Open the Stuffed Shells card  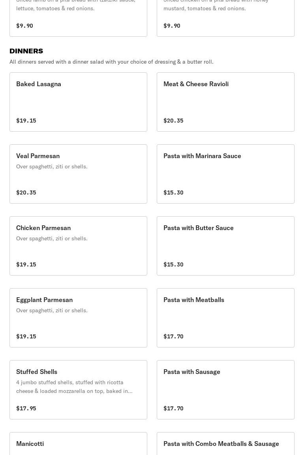[x=78, y=389]
